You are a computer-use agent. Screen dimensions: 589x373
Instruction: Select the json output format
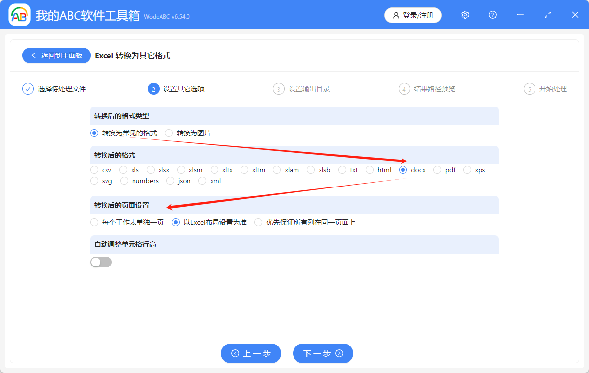pyautogui.click(x=170, y=181)
